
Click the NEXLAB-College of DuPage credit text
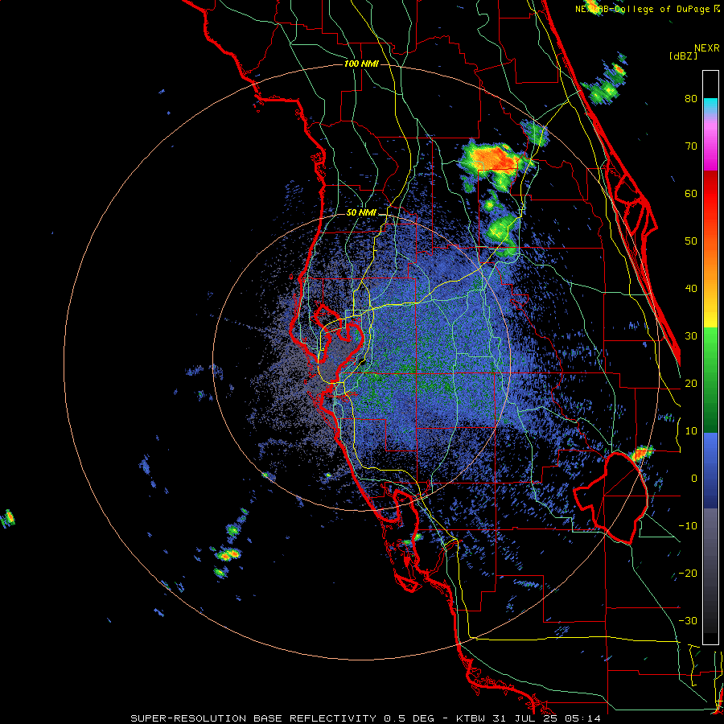point(647,9)
